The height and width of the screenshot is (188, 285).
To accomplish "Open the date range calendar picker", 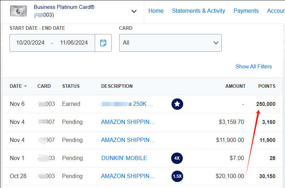I will point(103,43).
